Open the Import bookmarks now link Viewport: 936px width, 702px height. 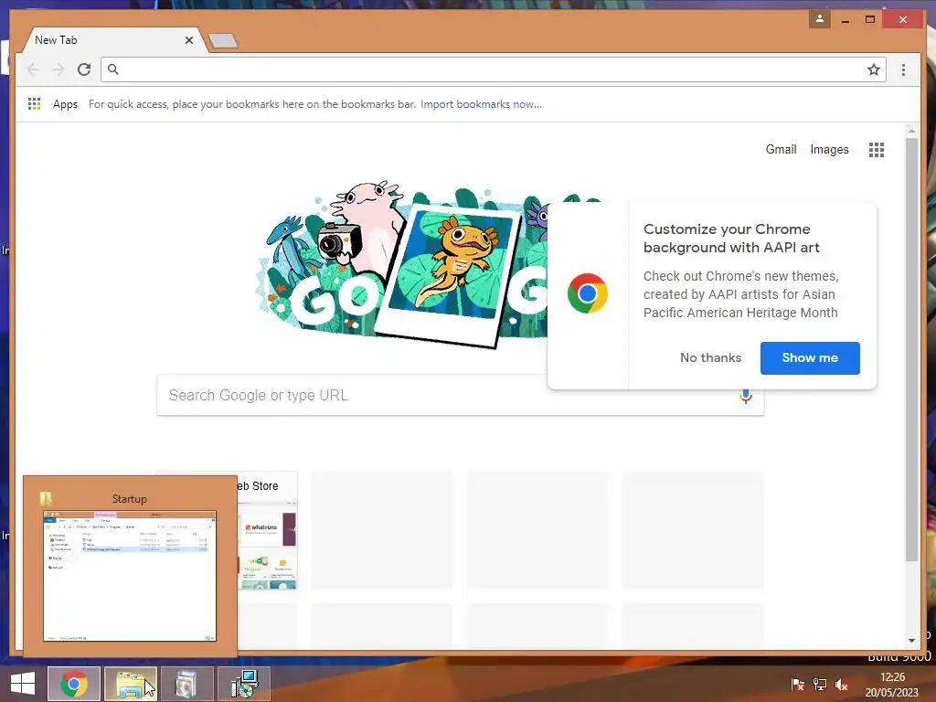click(481, 104)
